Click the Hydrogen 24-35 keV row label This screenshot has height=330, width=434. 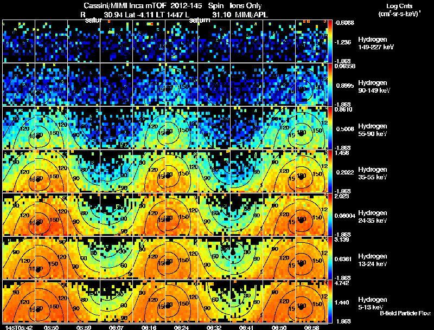(373, 217)
